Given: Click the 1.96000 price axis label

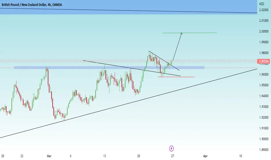Looking at the screenshot, I should [264, 74].
